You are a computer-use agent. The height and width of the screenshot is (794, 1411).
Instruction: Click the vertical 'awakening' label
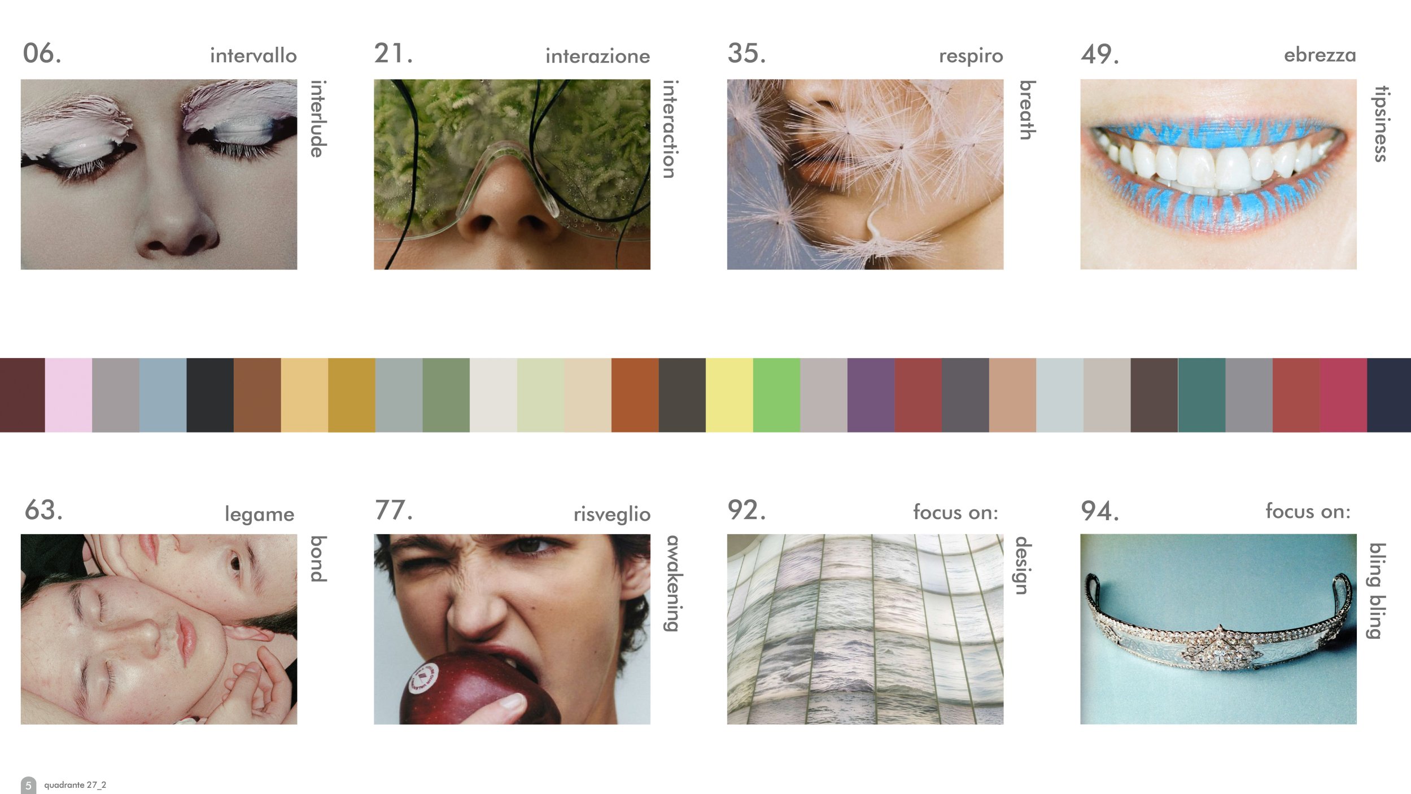672,583
